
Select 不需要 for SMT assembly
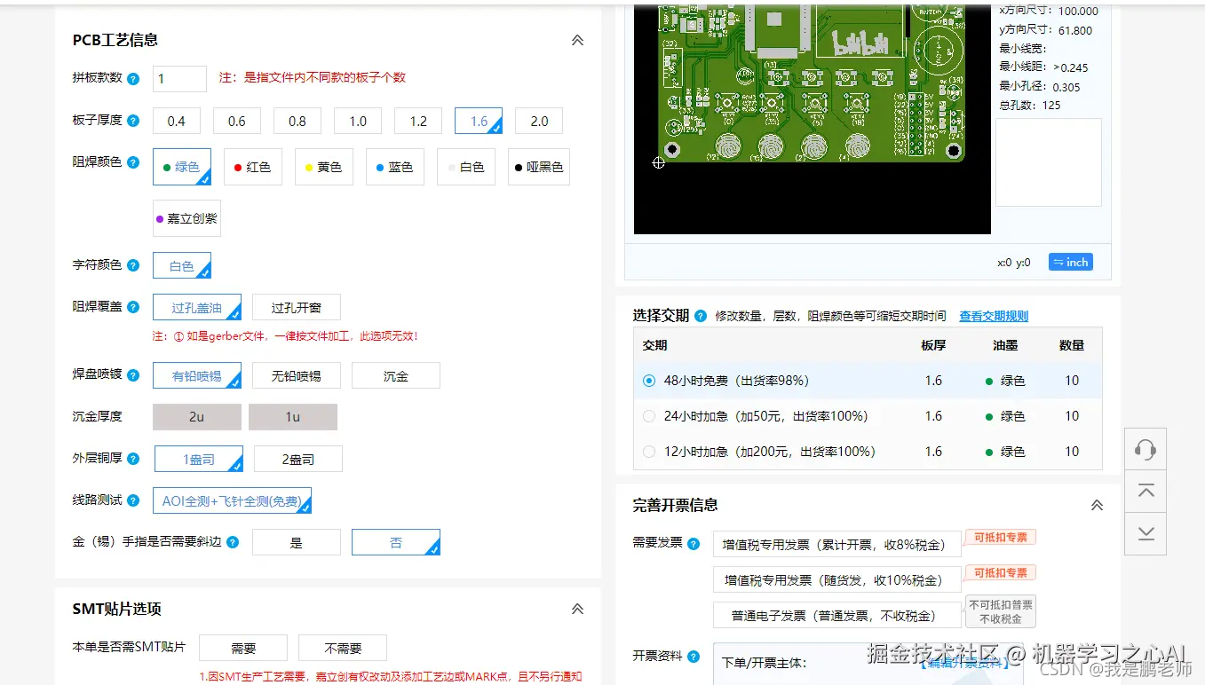pos(342,648)
